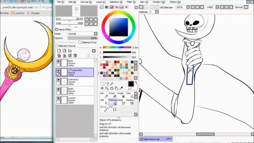Image resolution: width=254 pixels, height=143 pixels.
Task: Hide the body layer
Action: pyautogui.click(x=58, y=89)
